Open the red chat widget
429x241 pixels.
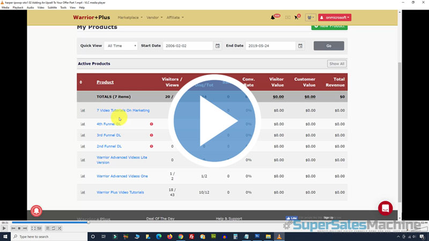(x=385, y=208)
